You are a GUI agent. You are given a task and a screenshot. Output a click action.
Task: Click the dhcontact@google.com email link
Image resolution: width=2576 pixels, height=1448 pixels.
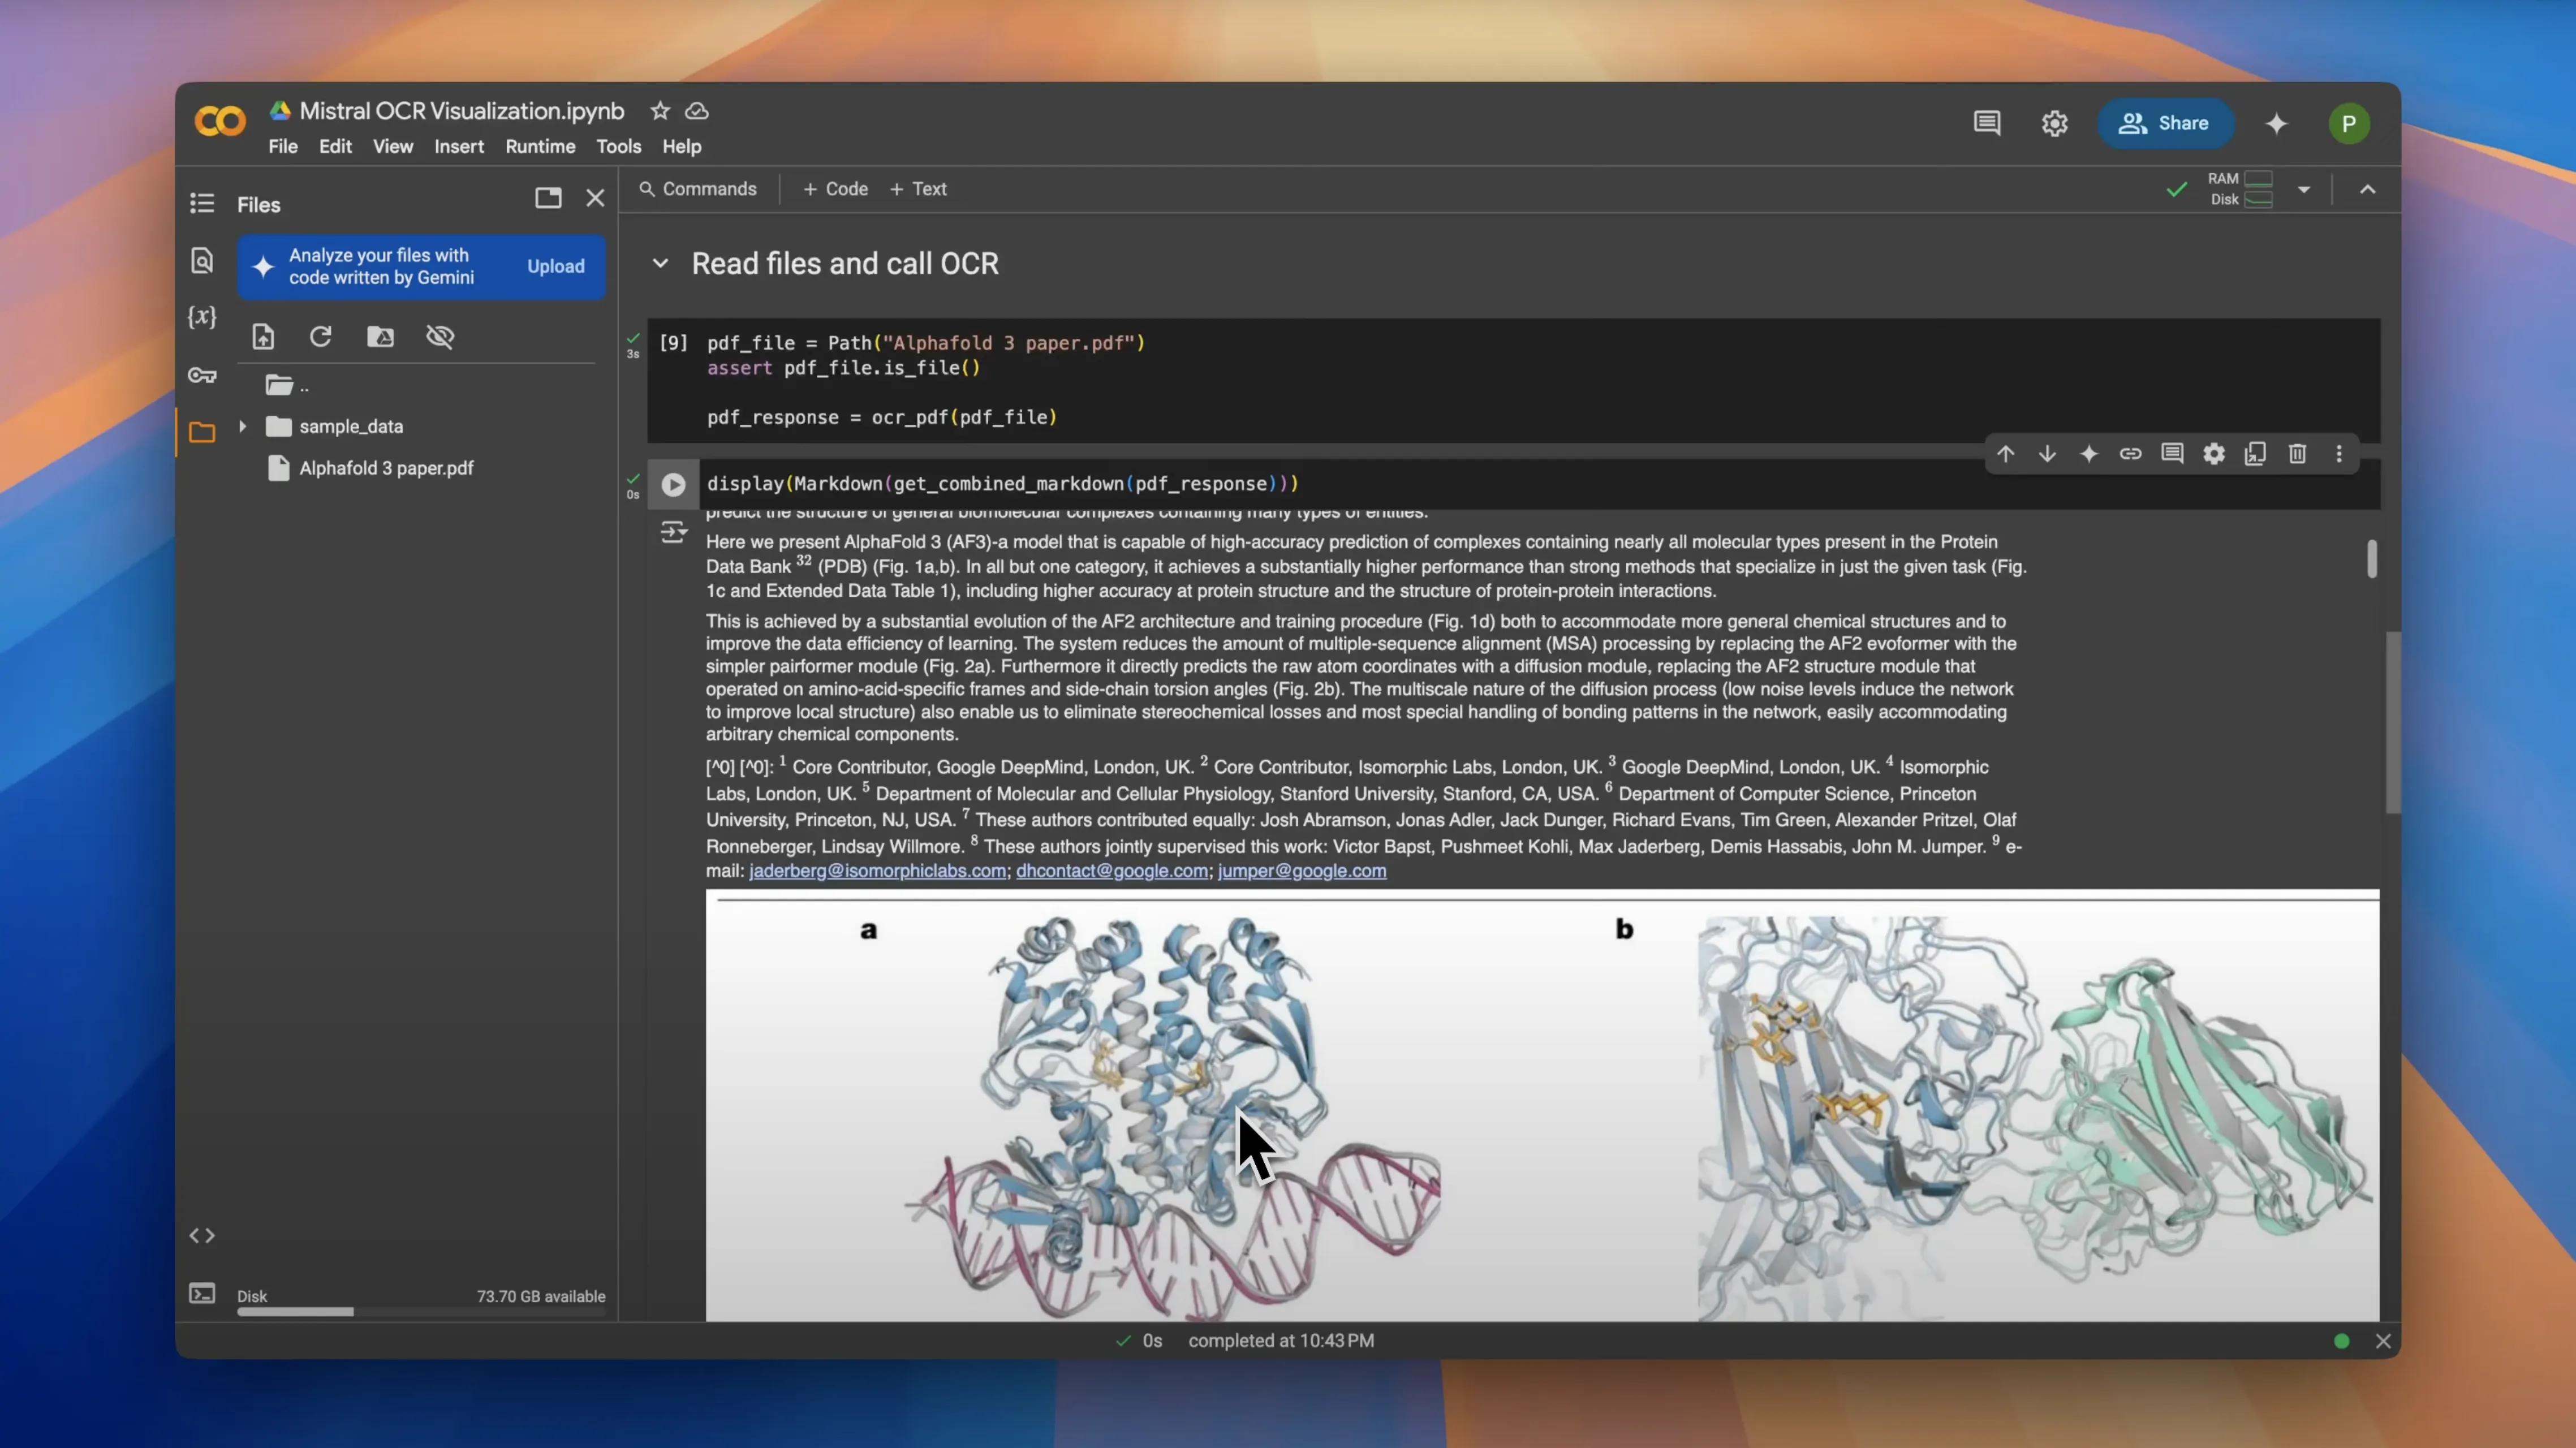[1112, 871]
